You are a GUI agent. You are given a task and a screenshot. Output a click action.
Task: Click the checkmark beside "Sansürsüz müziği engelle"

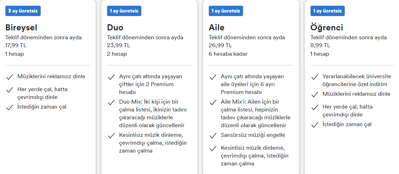(213, 135)
